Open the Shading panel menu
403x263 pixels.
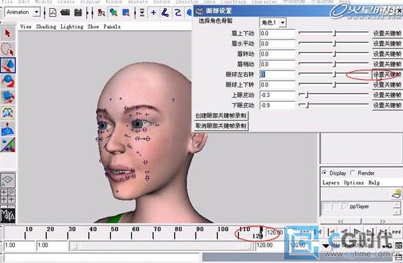46,26
